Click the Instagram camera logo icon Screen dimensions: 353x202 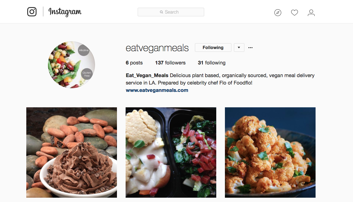32,12
